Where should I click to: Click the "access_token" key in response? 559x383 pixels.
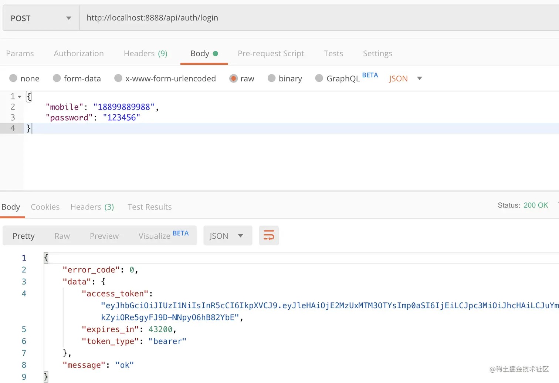coord(115,294)
